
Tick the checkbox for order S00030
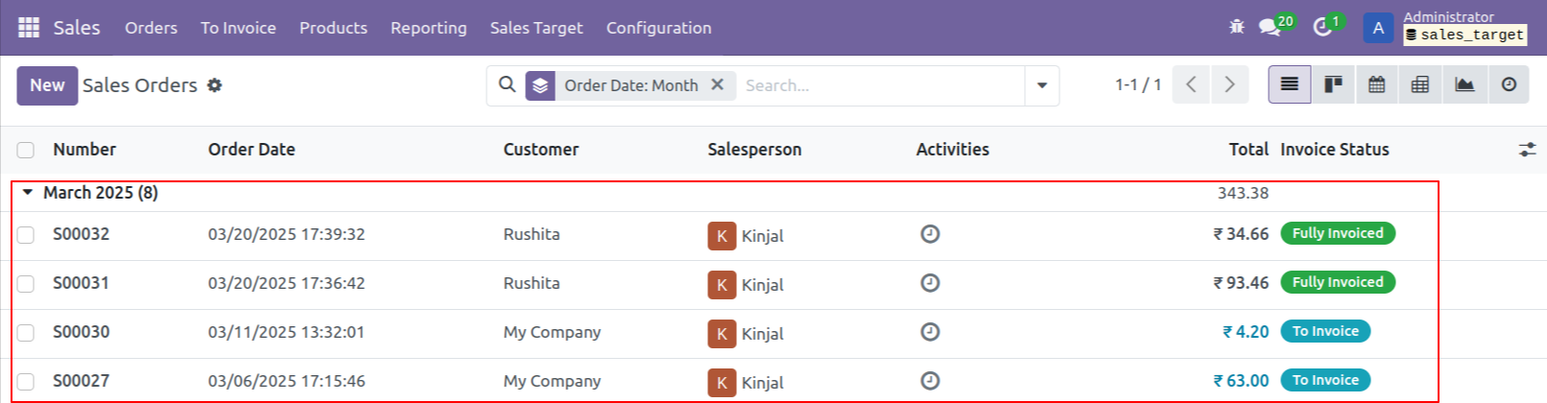point(26,333)
